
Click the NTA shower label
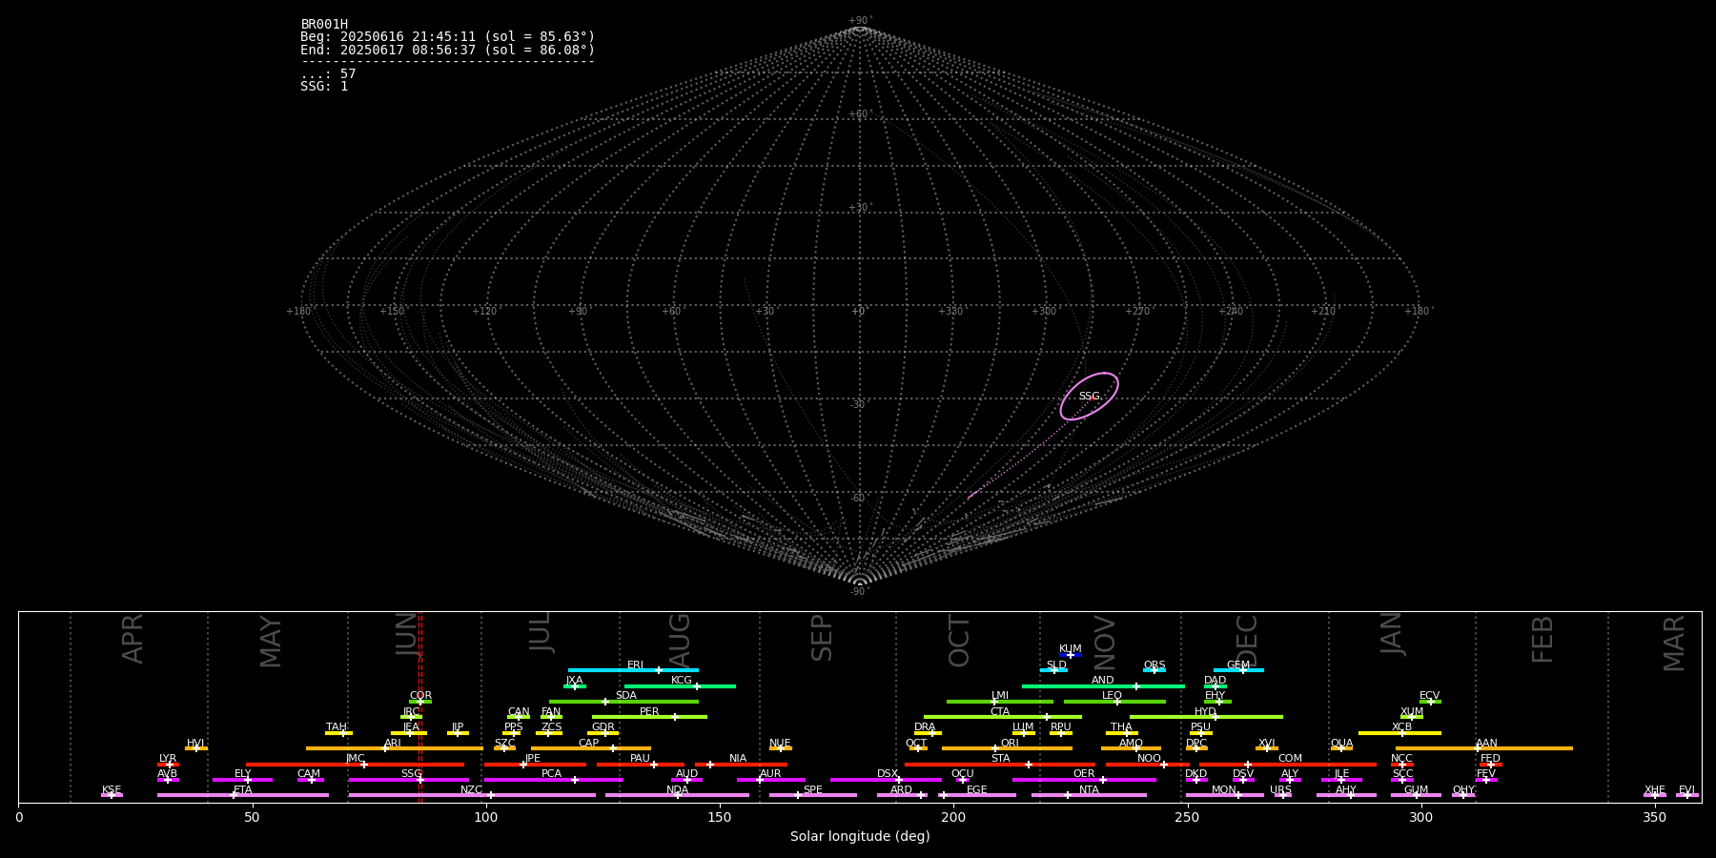[1089, 790]
